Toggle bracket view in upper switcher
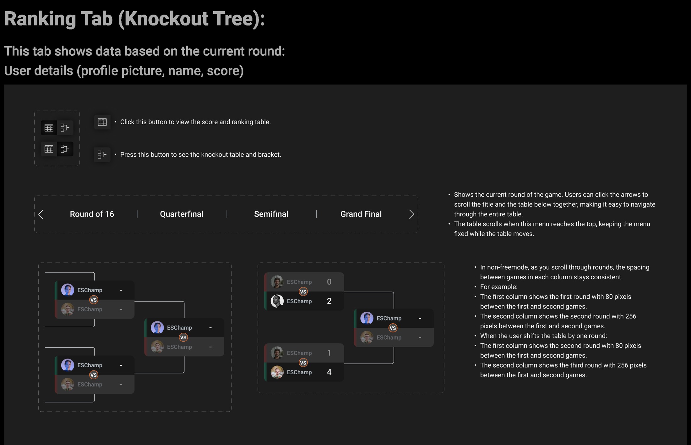 point(65,128)
